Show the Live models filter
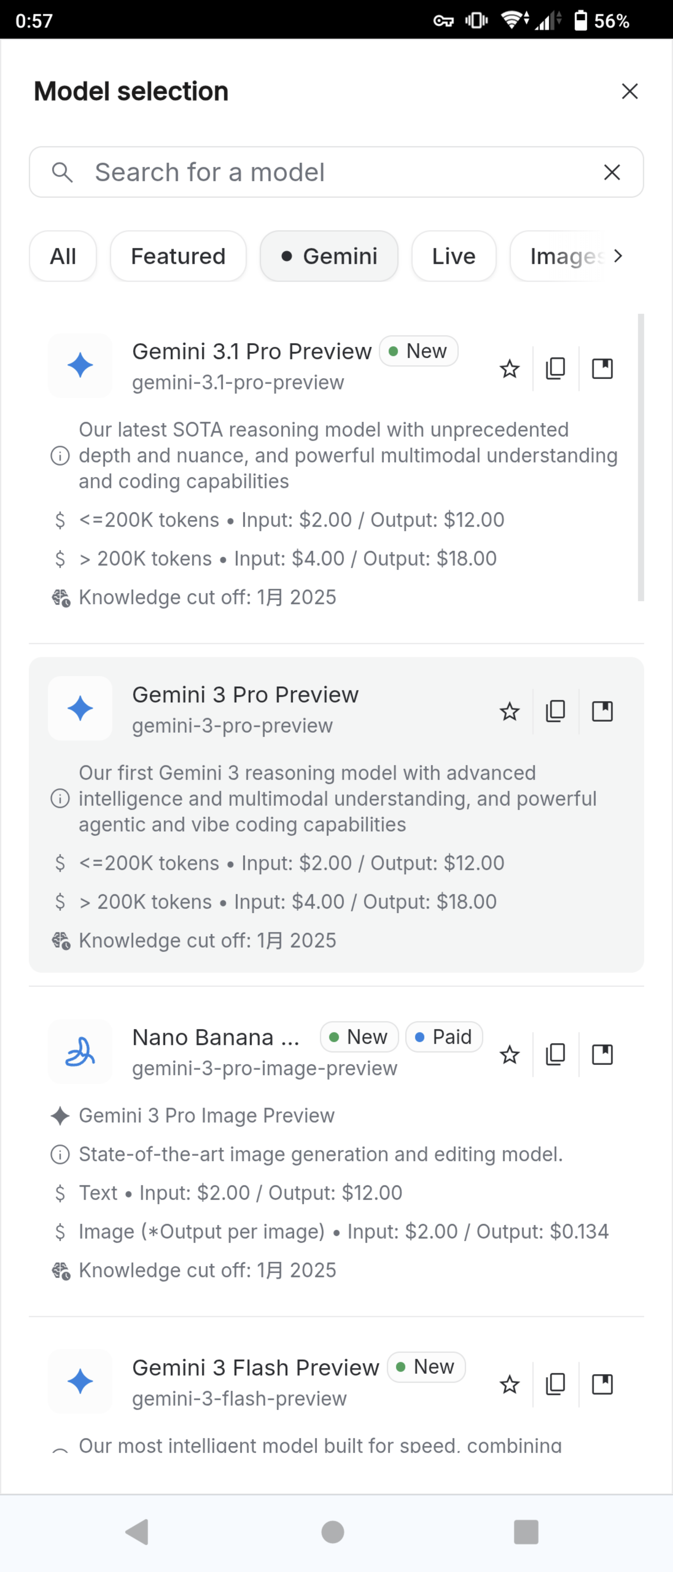 453,256
